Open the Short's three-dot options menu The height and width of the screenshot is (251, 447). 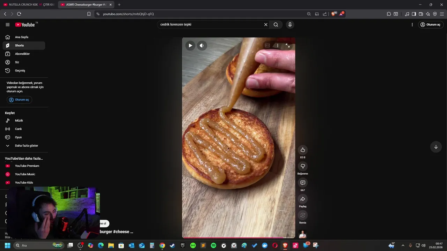click(278, 46)
